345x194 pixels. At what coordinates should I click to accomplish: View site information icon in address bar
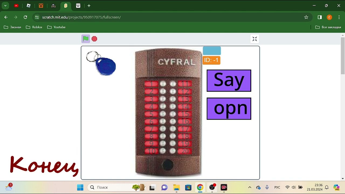pos(37,17)
